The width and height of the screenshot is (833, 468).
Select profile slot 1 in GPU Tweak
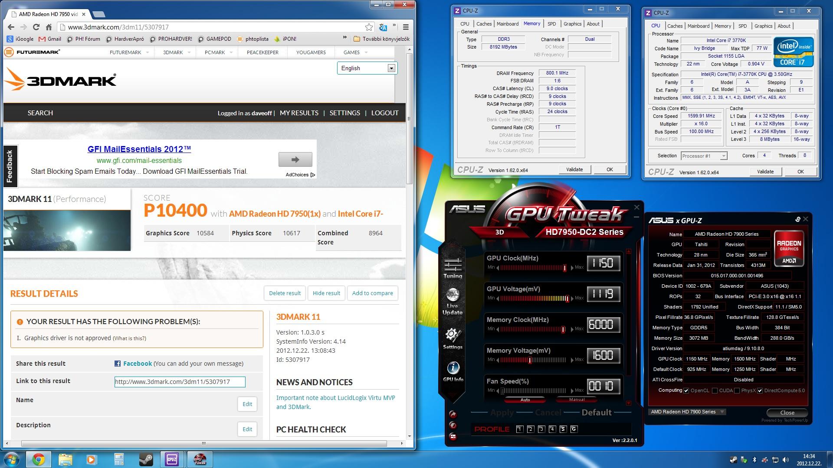pyautogui.click(x=519, y=429)
